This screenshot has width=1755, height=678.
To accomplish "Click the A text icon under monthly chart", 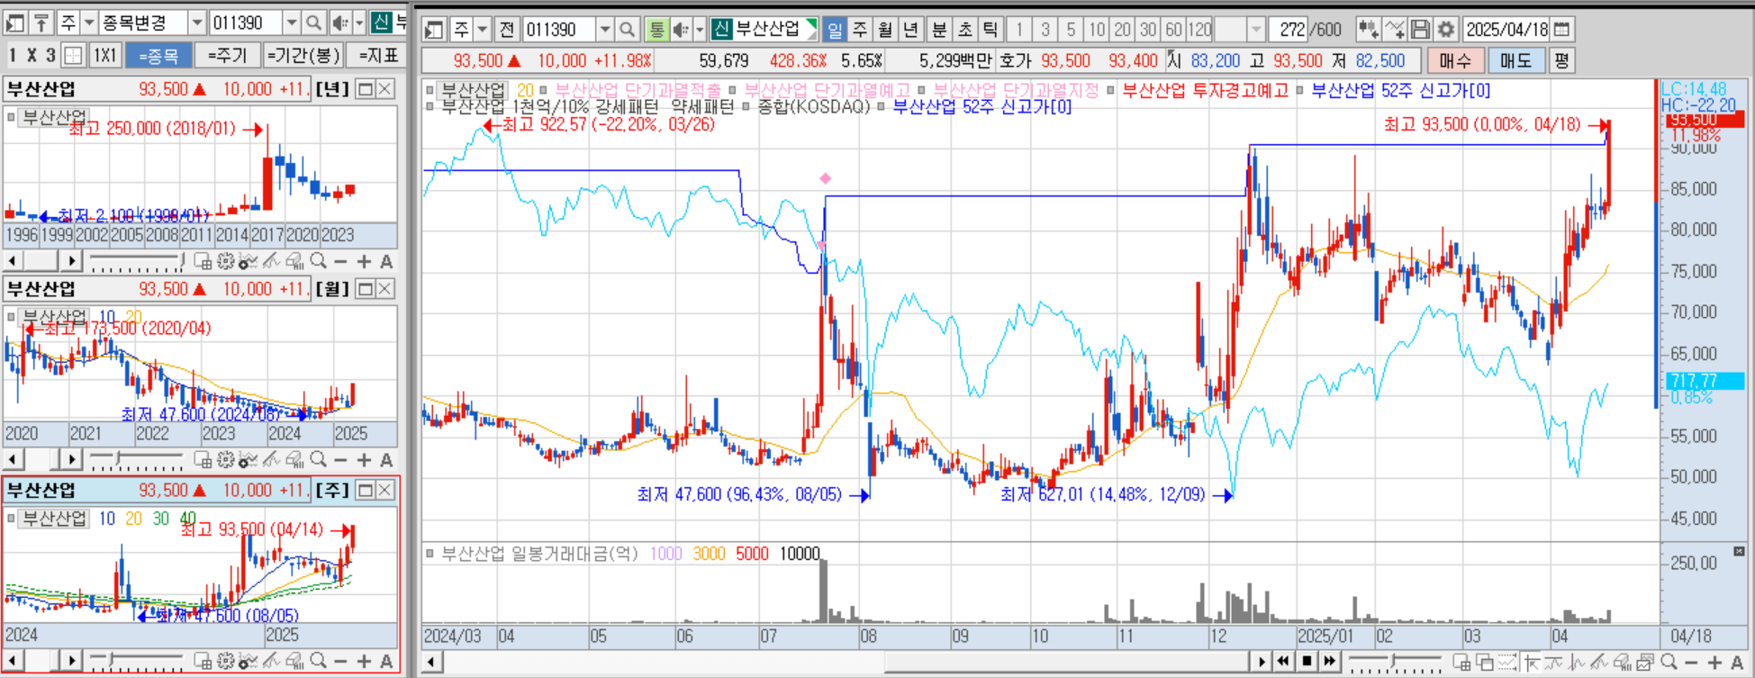I will [386, 460].
